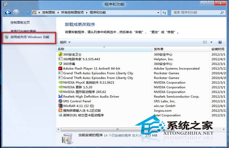Select 360电脑专家 5.3.335.443 entry

point(81,59)
